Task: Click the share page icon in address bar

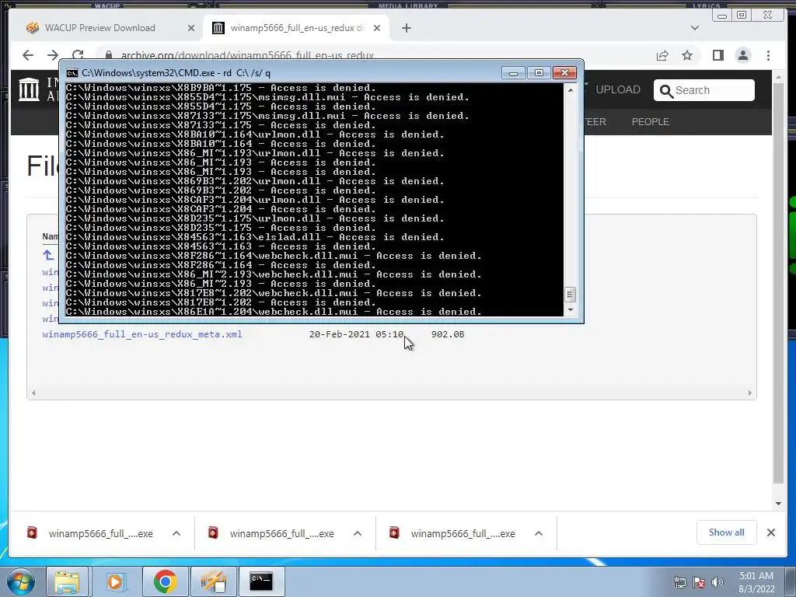Action: pos(662,55)
